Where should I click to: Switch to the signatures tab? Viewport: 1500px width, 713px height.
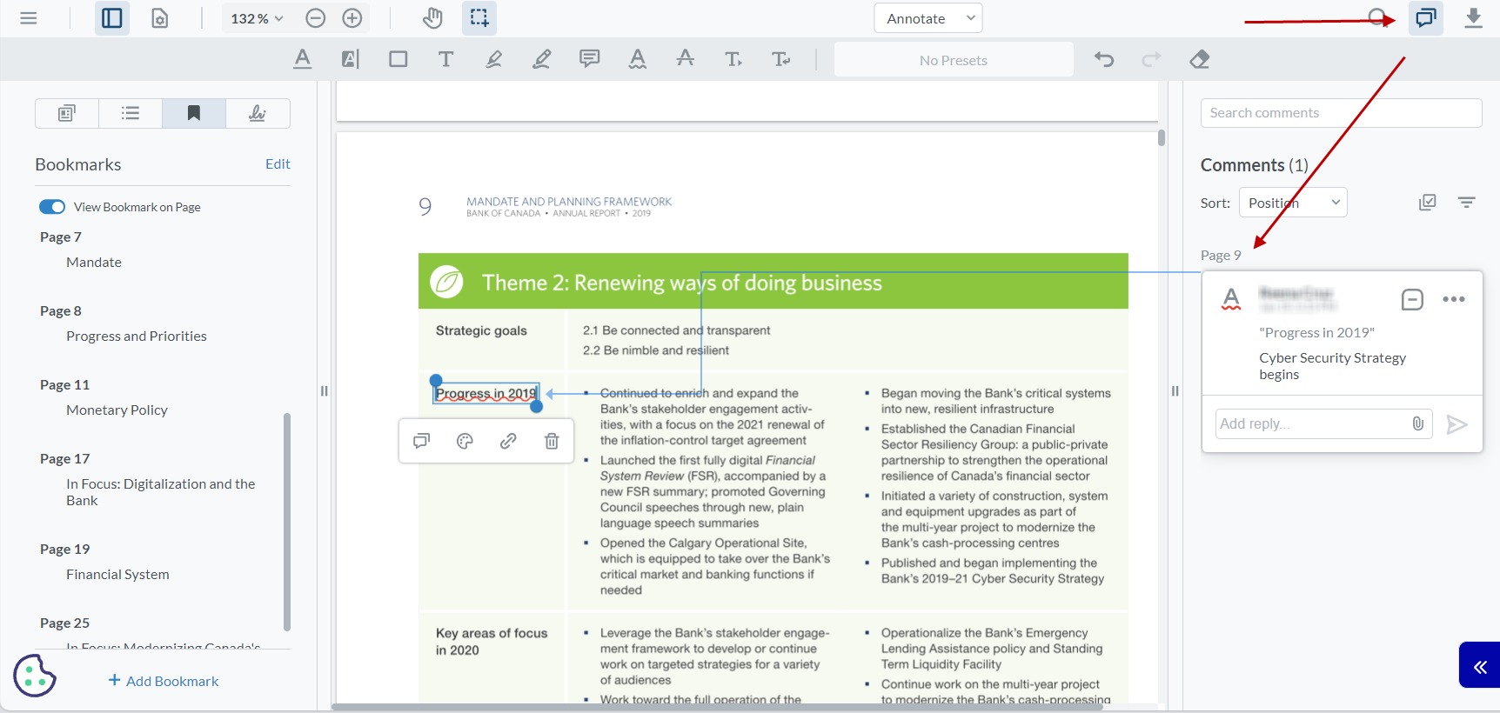[258, 113]
